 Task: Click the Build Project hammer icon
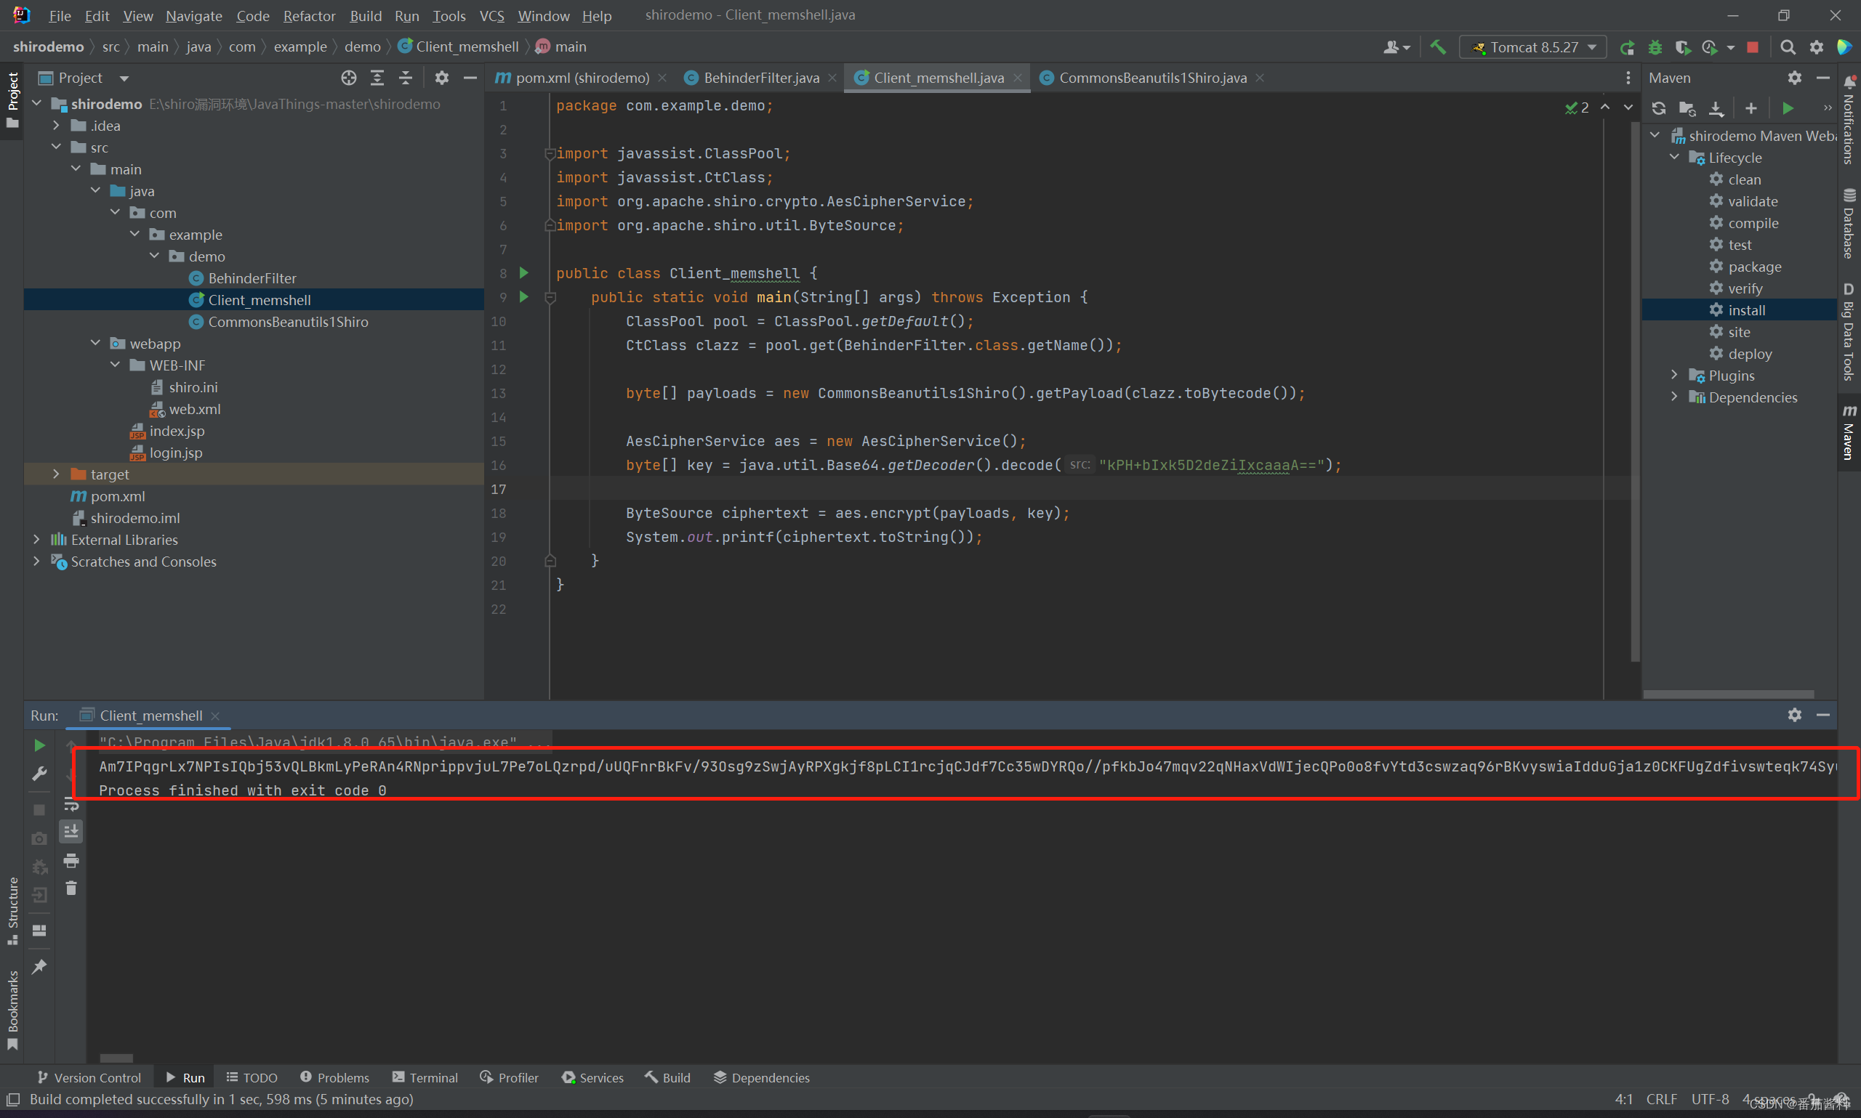click(x=1438, y=46)
